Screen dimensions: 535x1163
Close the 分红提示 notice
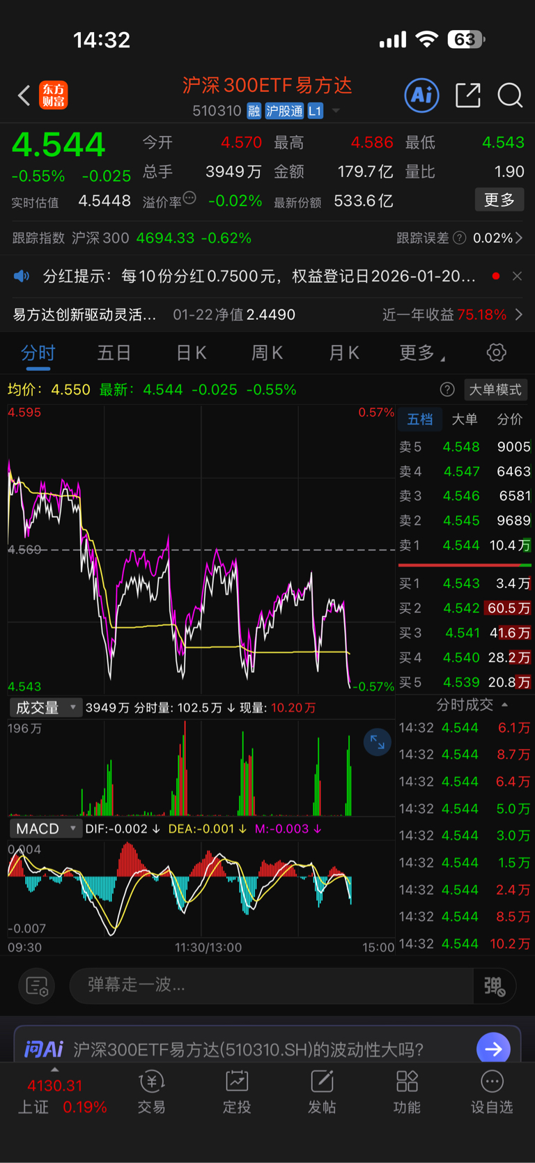tap(517, 276)
